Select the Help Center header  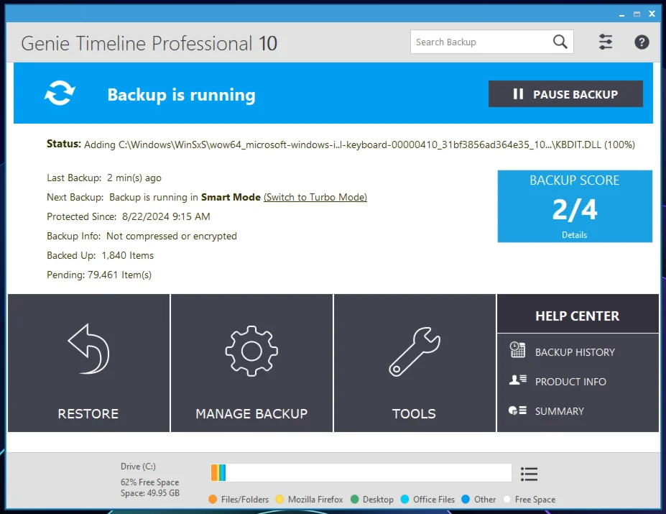577,316
